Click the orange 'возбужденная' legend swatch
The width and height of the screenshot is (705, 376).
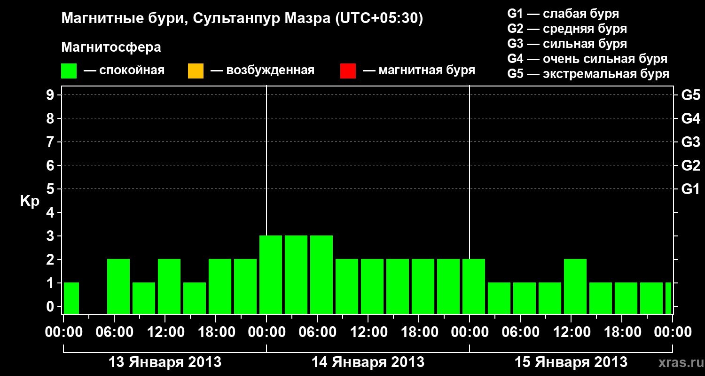pyautogui.click(x=196, y=71)
